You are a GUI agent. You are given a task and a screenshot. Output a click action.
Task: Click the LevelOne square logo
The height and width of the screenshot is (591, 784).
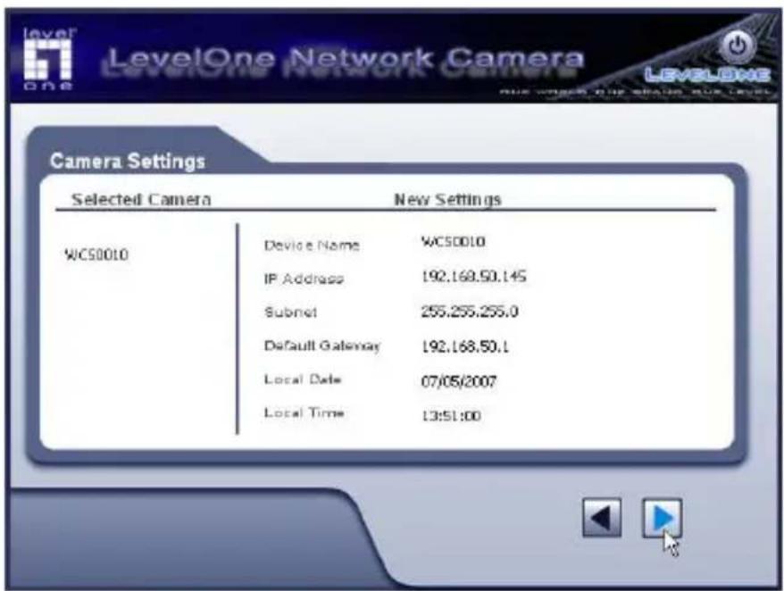(x=48, y=60)
